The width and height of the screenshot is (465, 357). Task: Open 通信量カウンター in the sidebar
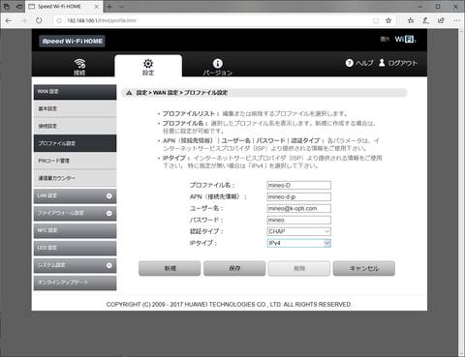(x=75, y=178)
